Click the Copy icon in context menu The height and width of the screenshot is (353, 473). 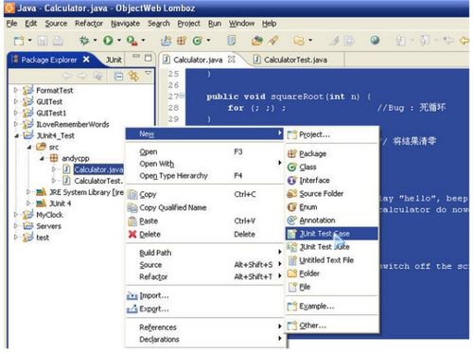pyautogui.click(x=132, y=194)
